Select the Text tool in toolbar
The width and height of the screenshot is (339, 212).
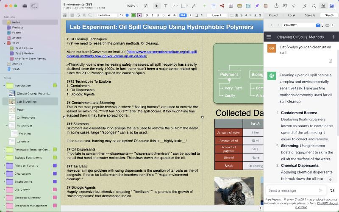coord(165,6)
